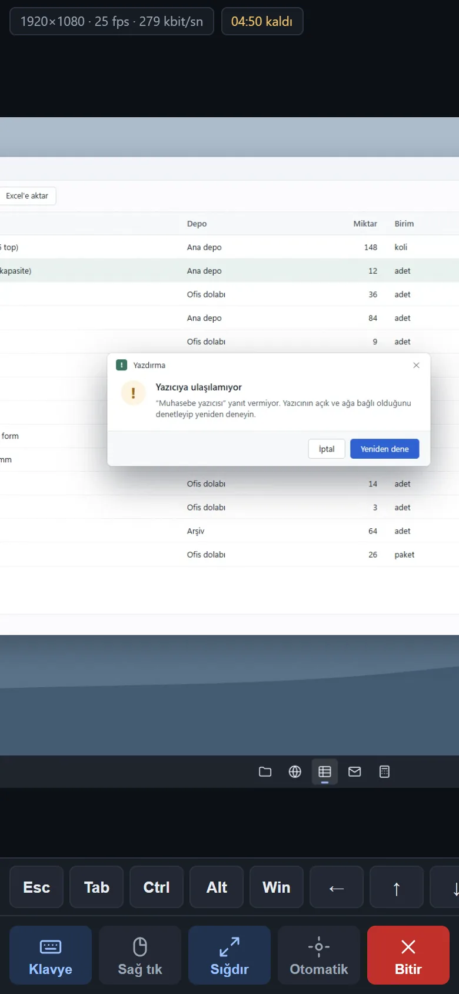
Task: Open the globe browser icon in taskbar
Action: click(x=295, y=771)
